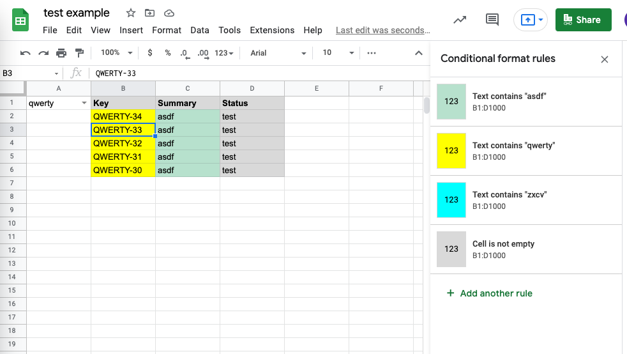The image size is (627, 354).
Task: Open the Last edit was seconds link
Action: pos(382,31)
